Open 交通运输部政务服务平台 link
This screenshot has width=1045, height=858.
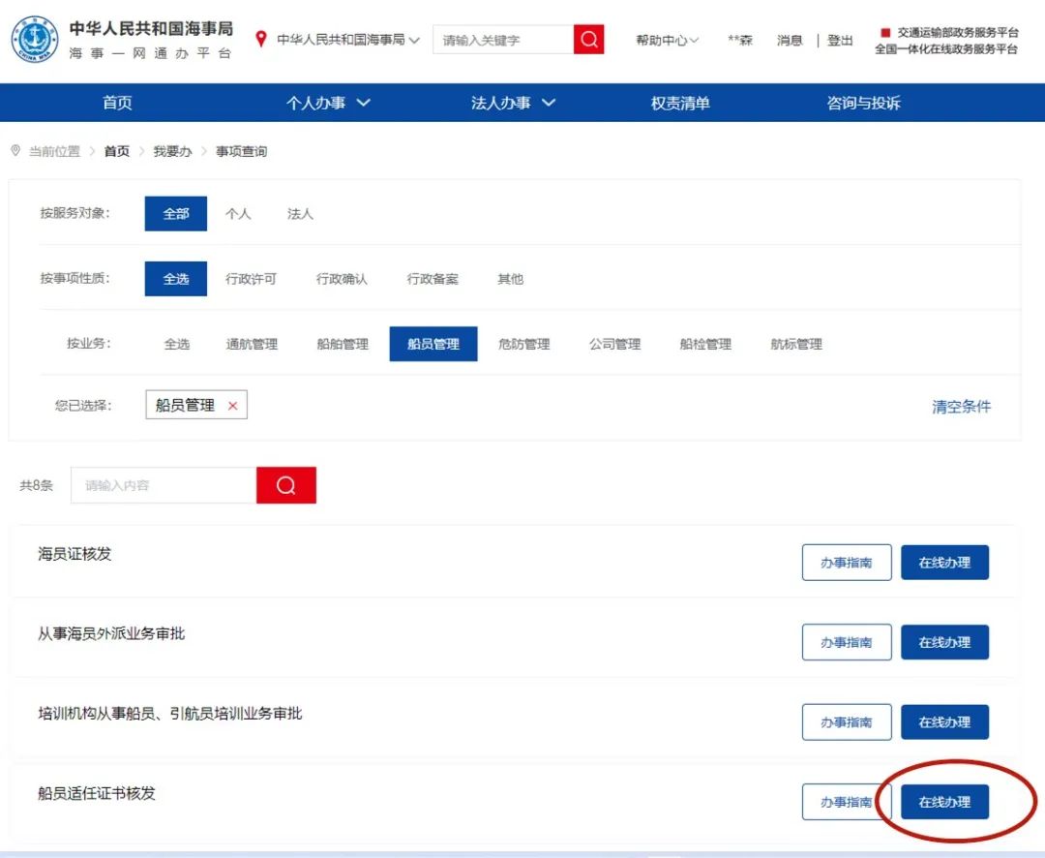958,32
